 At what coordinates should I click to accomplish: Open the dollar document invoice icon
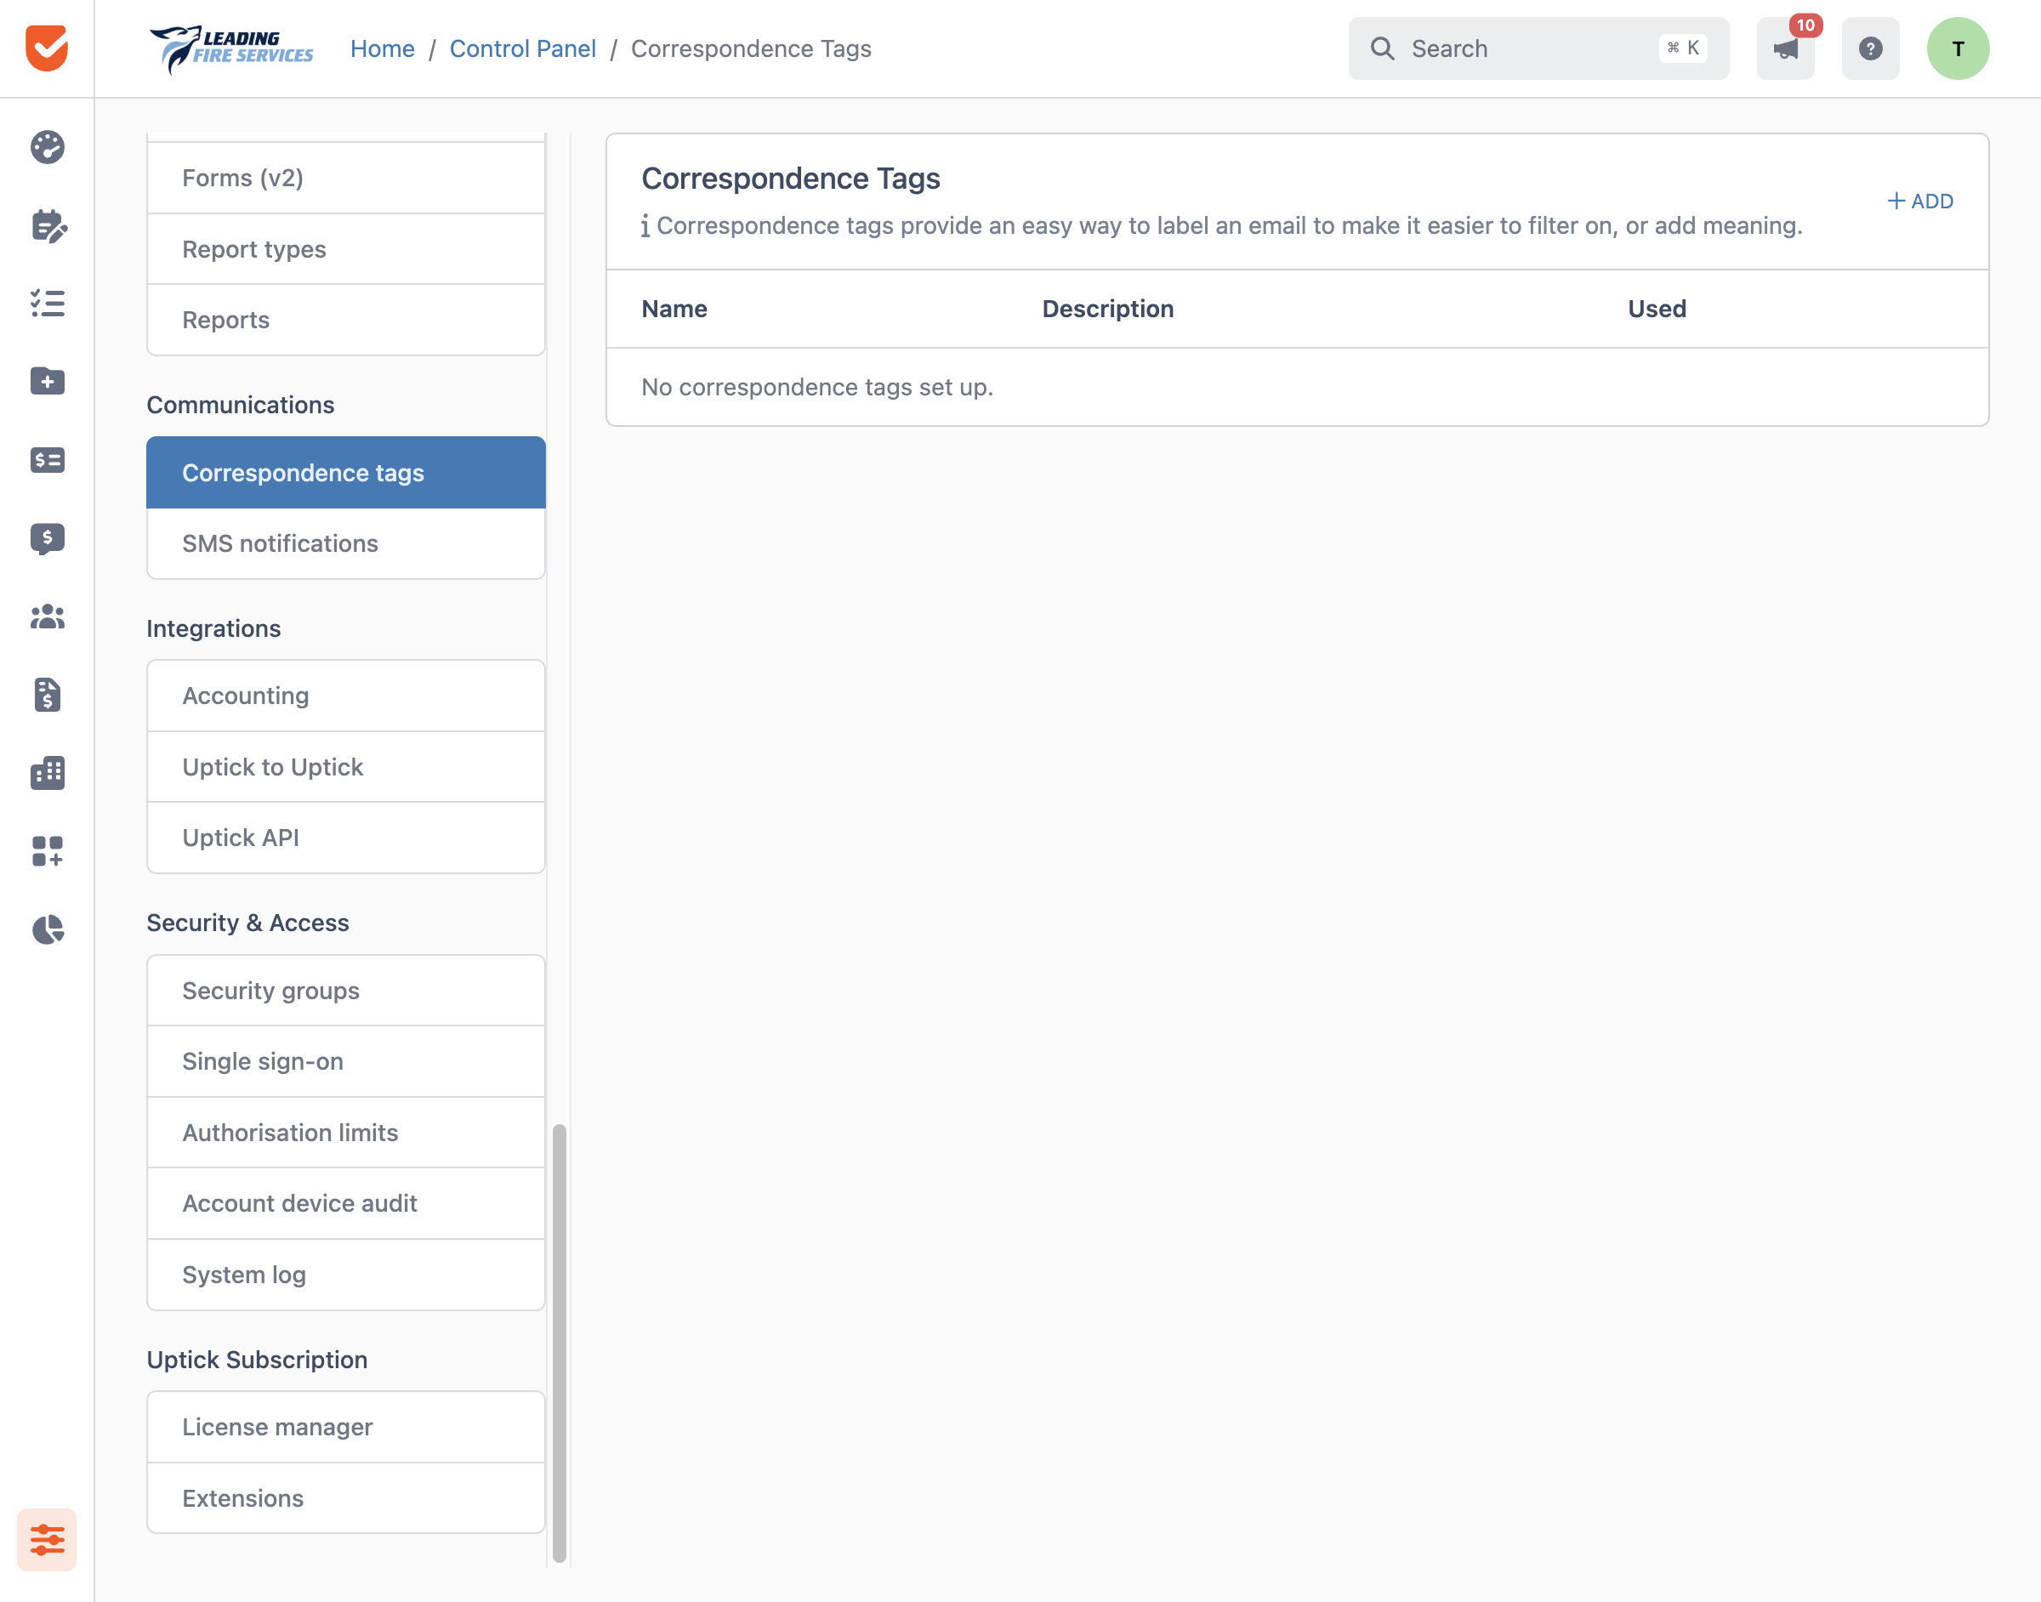47,694
